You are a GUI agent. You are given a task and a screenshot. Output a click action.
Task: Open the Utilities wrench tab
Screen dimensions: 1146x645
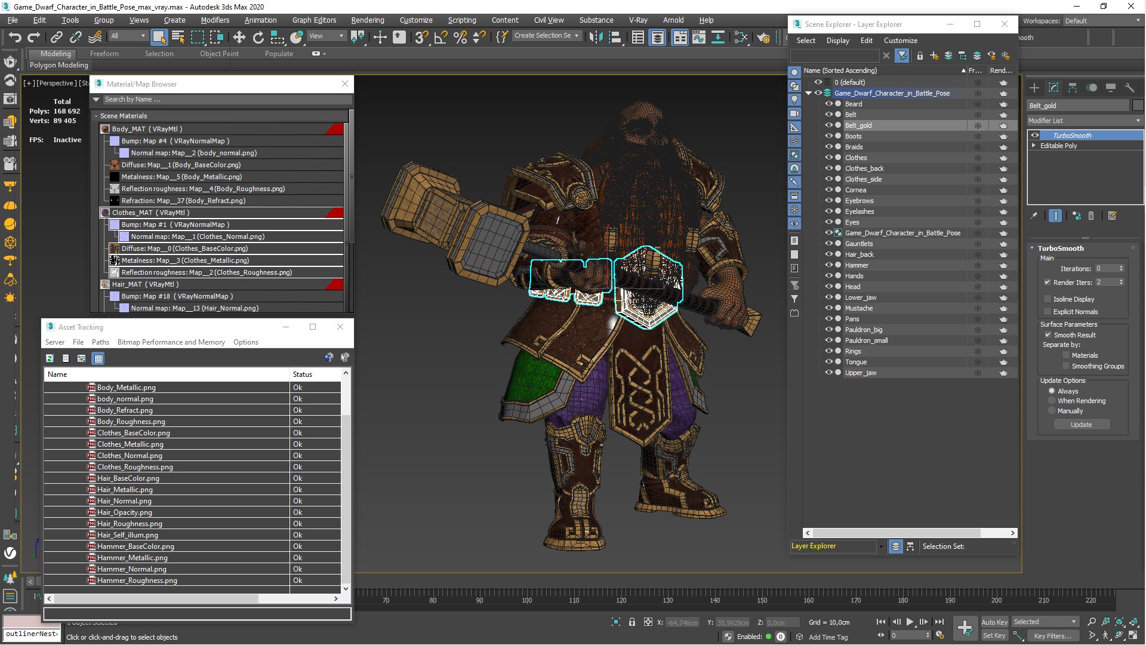[x=1130, y=88]
